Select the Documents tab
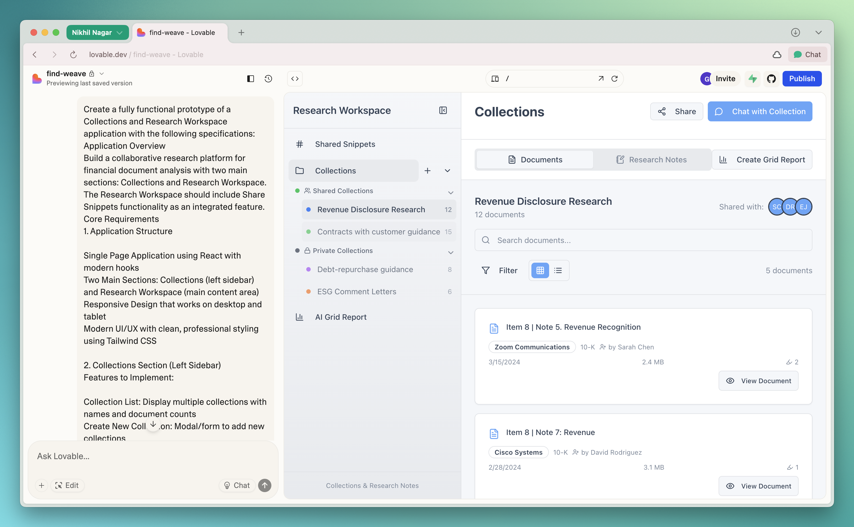The height and width of the screenshot is (527, 854). (535, 160)
